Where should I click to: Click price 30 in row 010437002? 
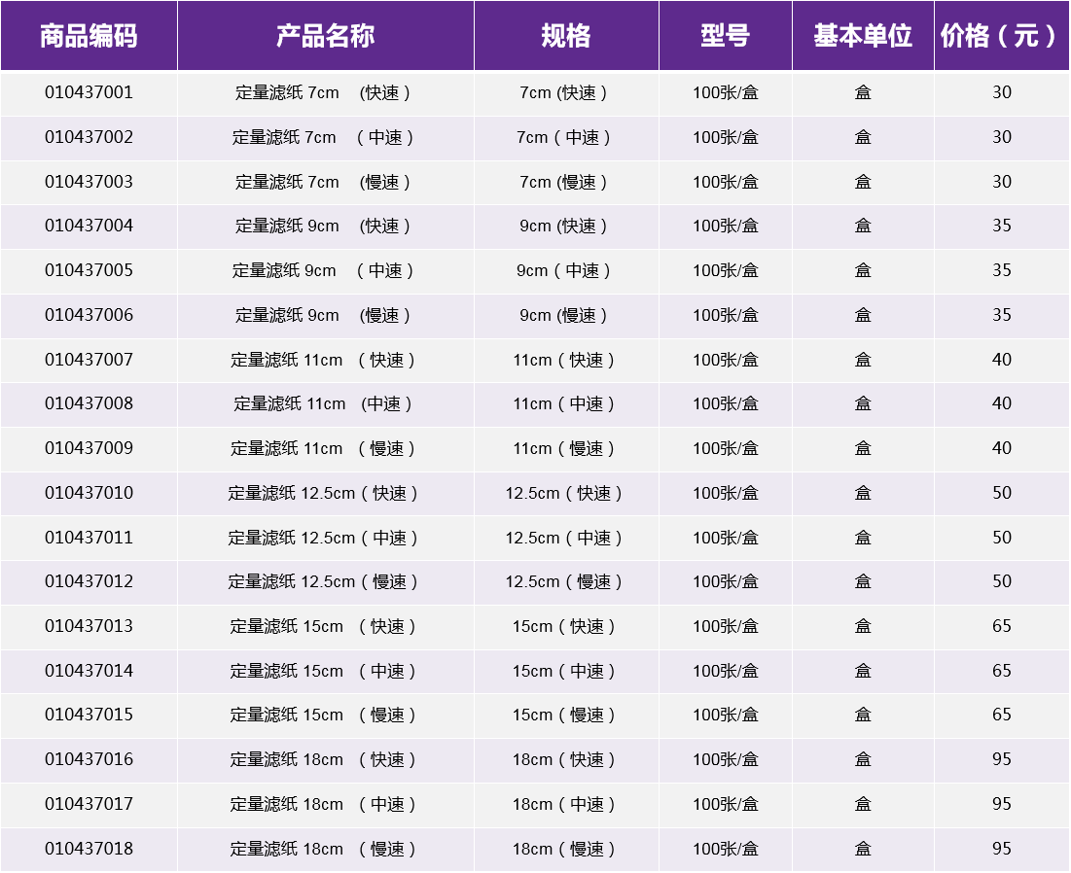[x=1001, y=137]
